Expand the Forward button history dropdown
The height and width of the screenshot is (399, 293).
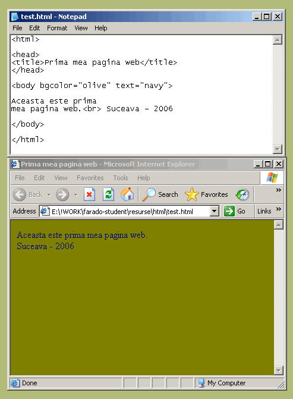[76, 195]
